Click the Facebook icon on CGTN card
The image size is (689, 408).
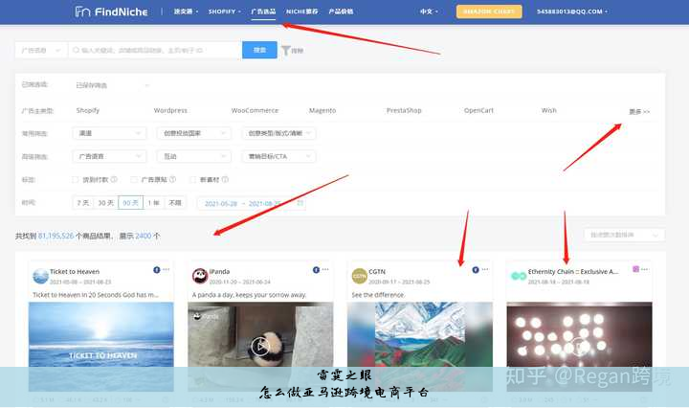pos(476,271)
